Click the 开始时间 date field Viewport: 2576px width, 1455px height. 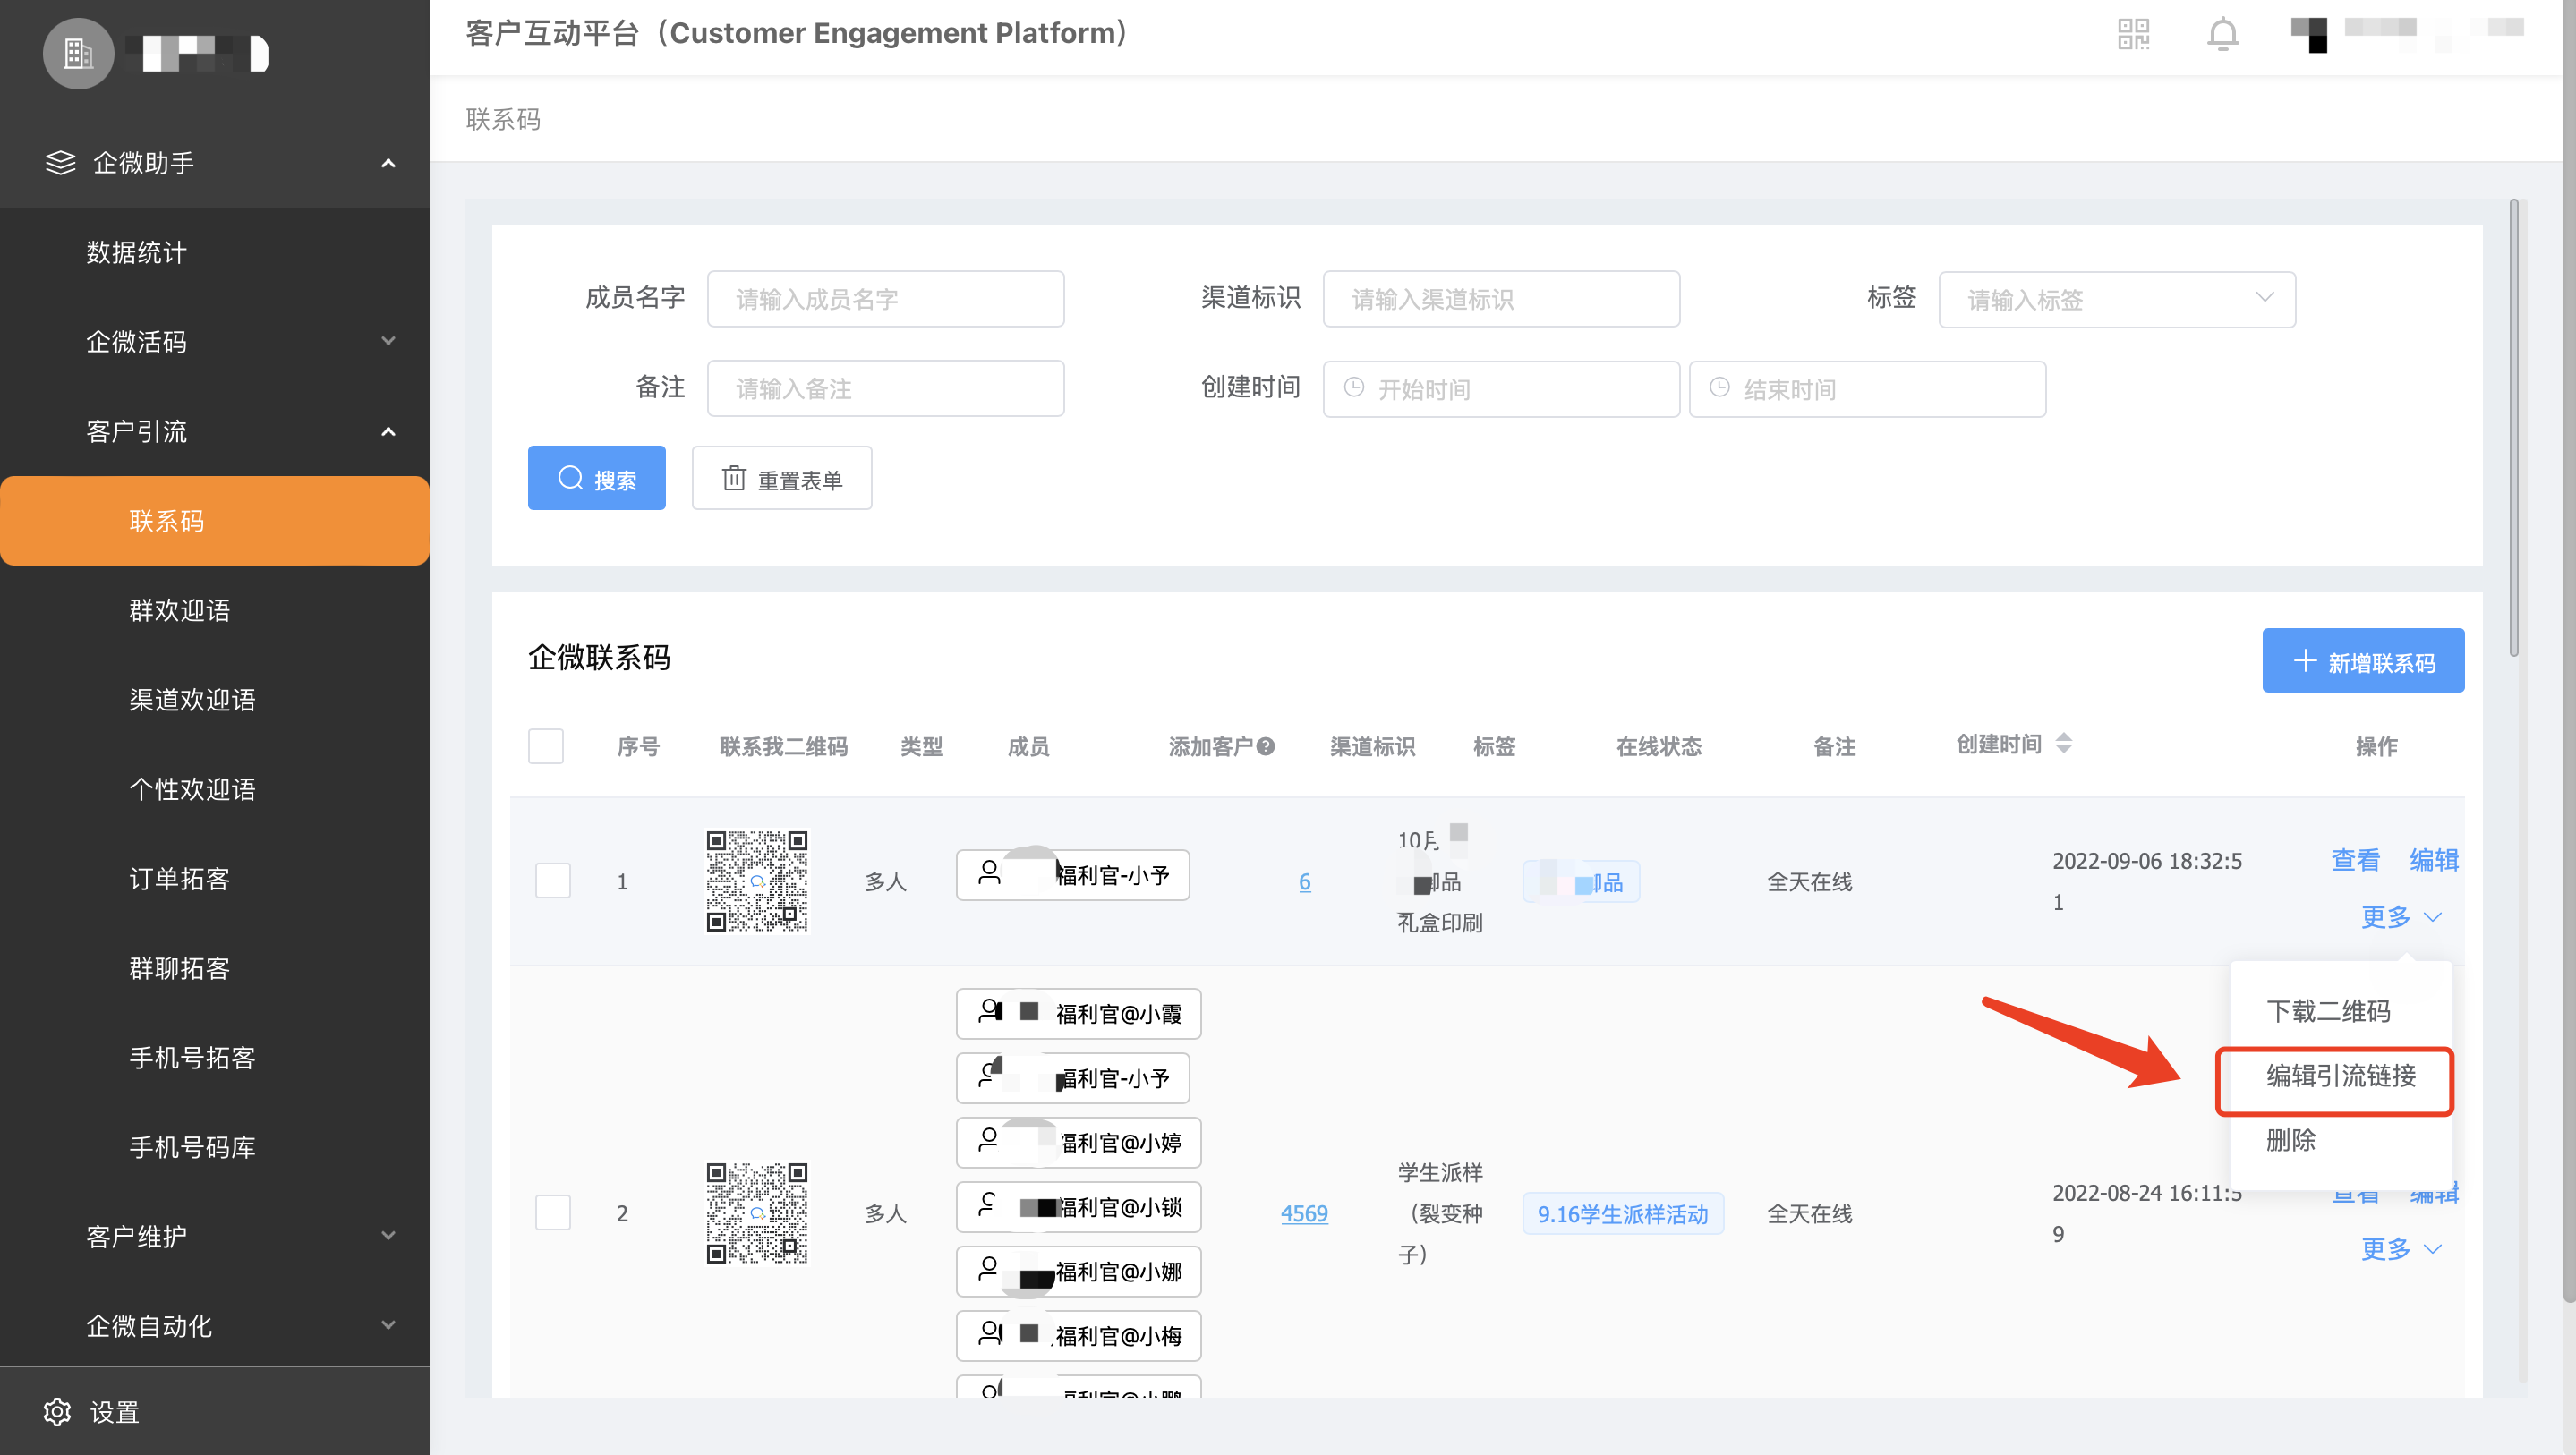tap(1501, 389)
